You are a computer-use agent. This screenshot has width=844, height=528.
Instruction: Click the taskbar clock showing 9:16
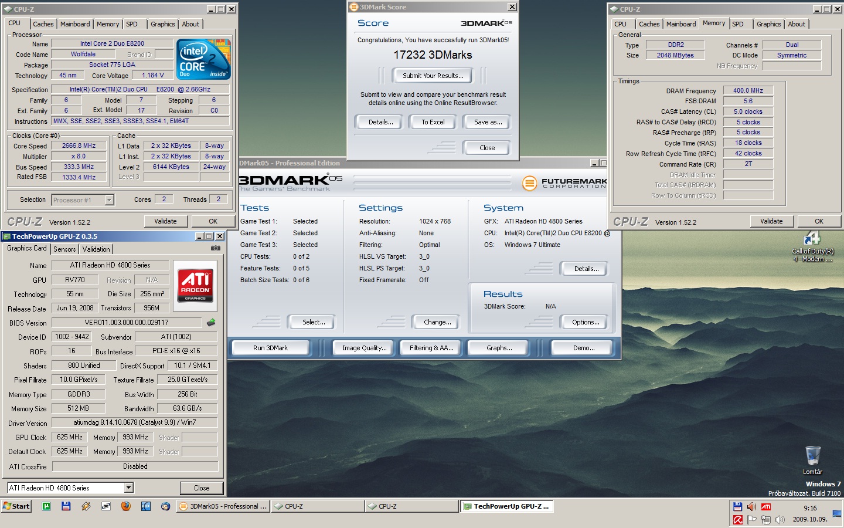pyautogui.click(x=810, y=508)
